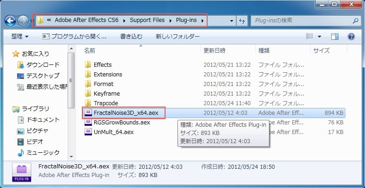The height and width of the screenshot is (188, 365).
Task: Click the ライブラリ icon in sidebar
Action: [x=16, y=109]
